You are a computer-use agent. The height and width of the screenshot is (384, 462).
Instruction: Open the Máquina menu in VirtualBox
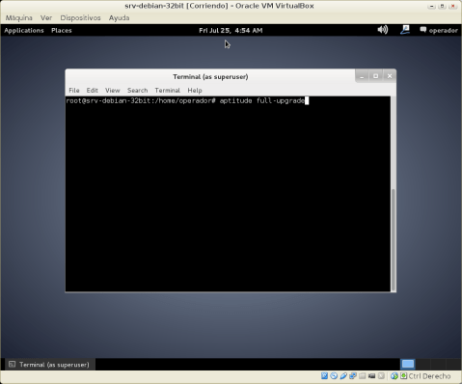tap(19, 18)
